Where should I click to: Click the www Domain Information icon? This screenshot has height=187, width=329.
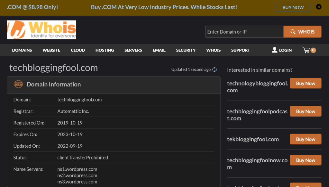[x=18, y=84]
